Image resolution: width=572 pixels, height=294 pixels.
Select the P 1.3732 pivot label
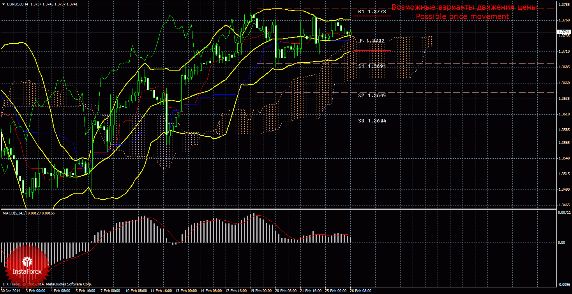(x=372, y=41)
